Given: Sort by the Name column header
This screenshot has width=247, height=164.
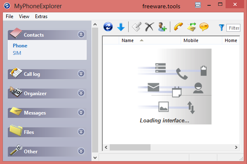Looking at the screenshot, I should click(150, 40).
